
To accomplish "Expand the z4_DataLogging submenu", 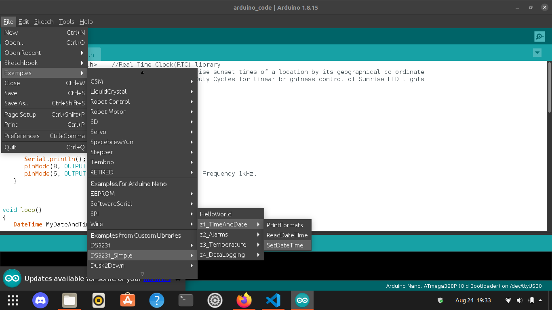I will pyautogui.click(x=231, y=255).
